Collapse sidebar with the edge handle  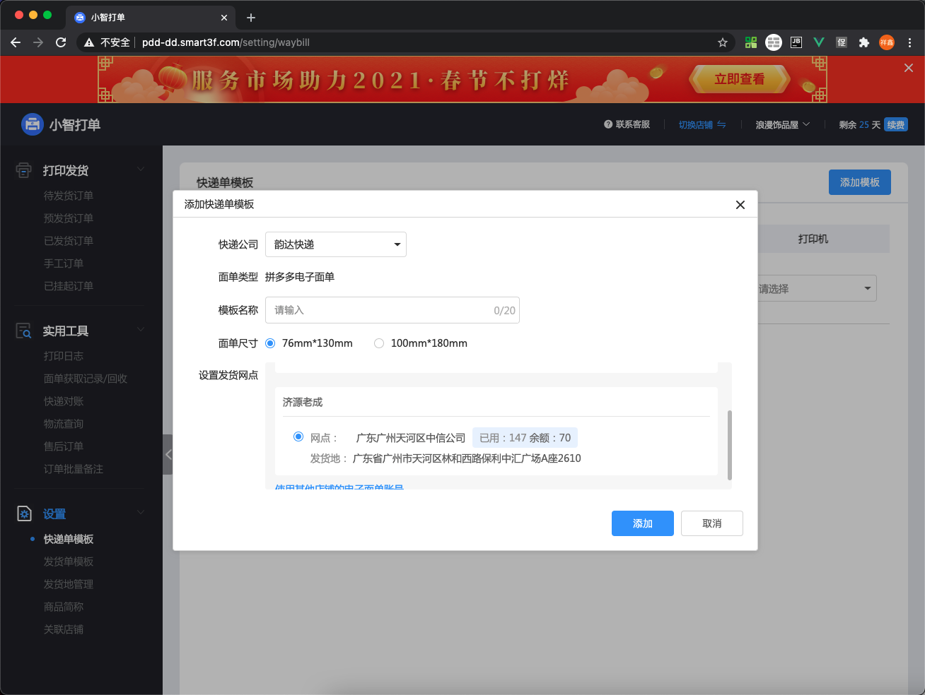[168, 454]
